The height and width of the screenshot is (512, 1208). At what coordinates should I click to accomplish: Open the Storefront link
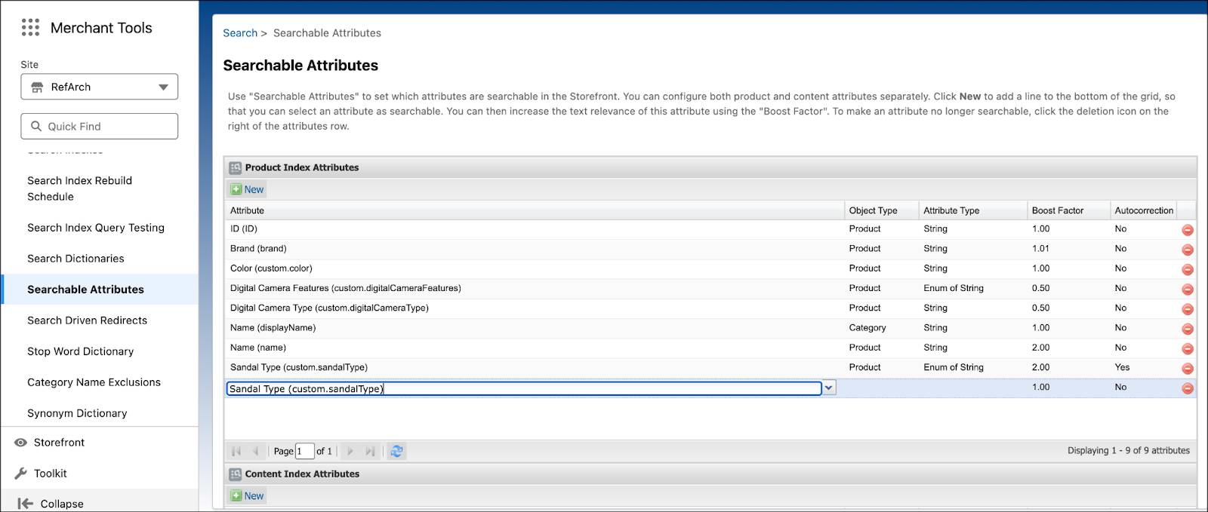click(59, 443)
